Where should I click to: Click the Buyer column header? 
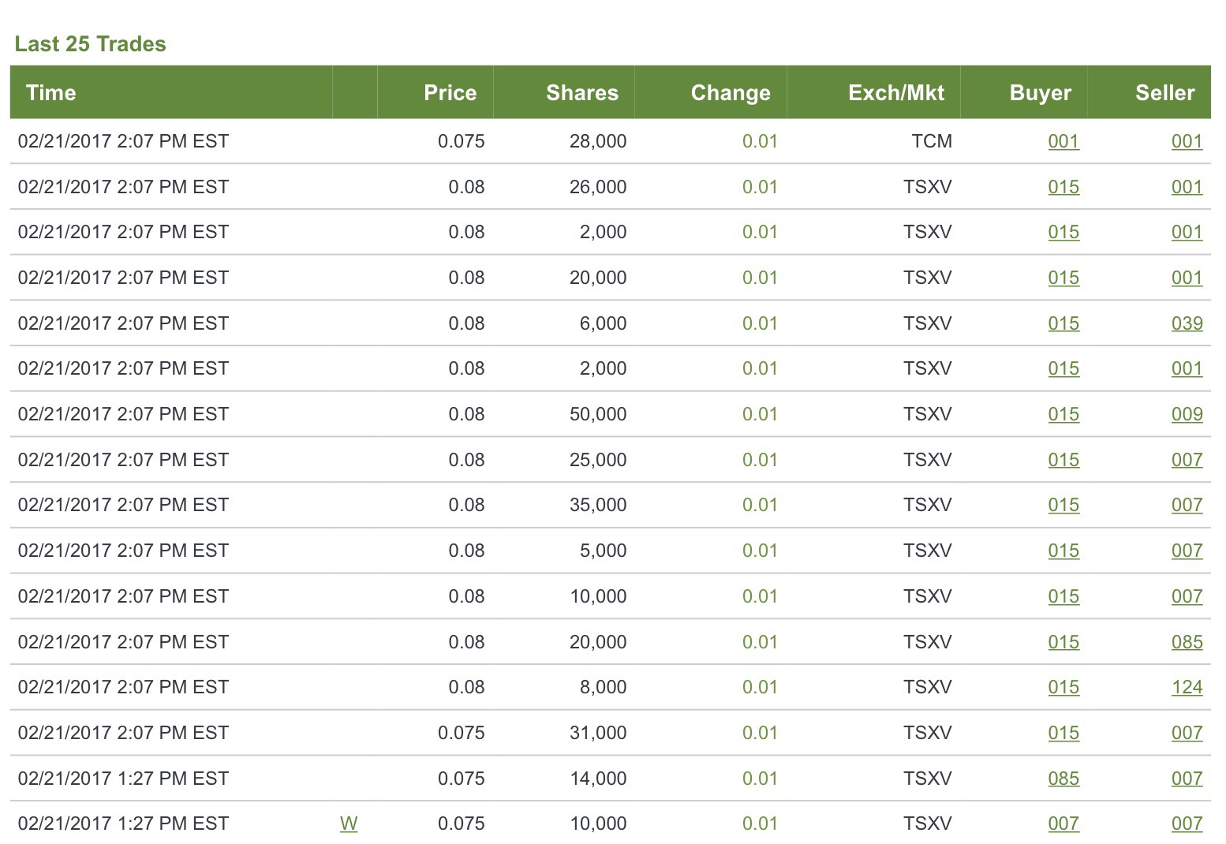click(x=1040, y=92)
